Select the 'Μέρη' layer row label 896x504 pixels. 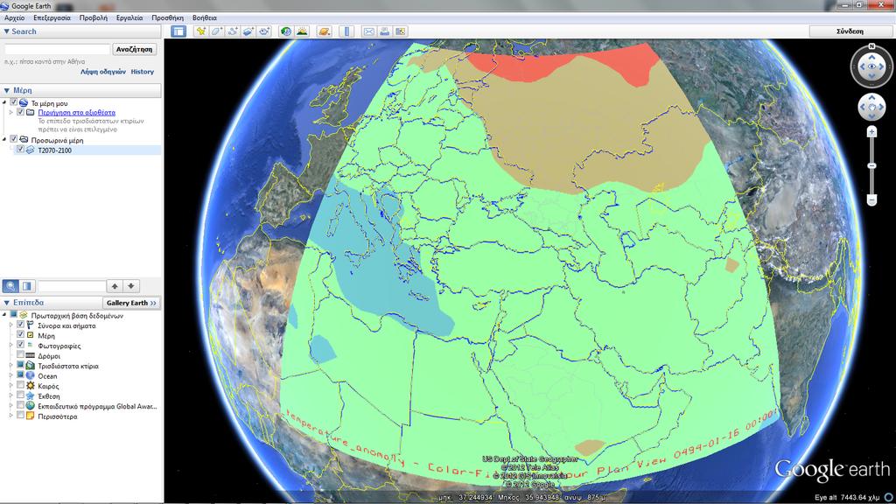(x=46, y=335)
